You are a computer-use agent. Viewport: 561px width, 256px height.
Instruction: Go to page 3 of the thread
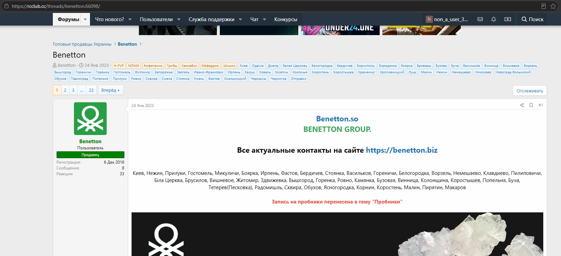pyautogui.click(x=73, y=90)
